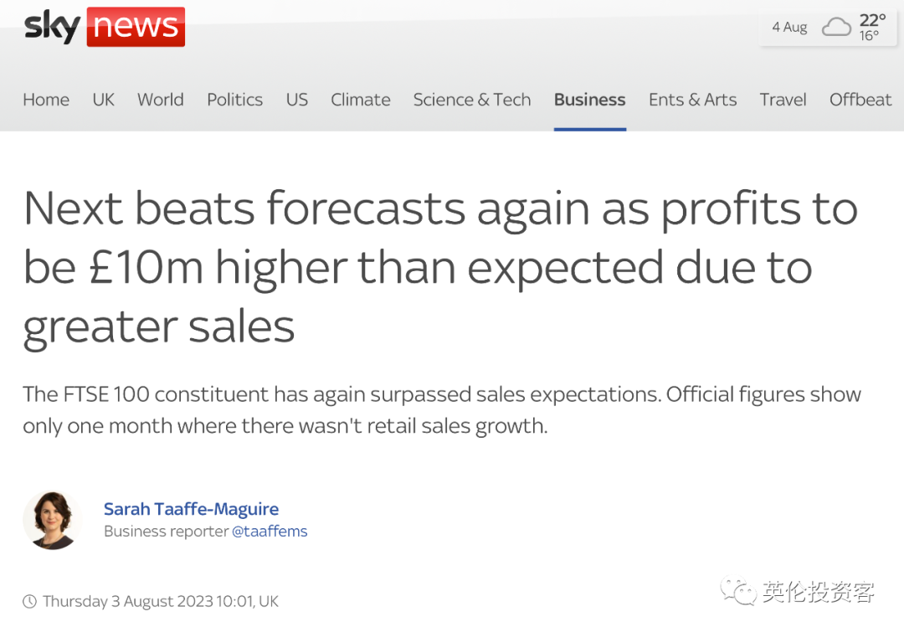Select Science & Tech in navigation
Screen dimensions: 904x632
(x=471, y=100)
